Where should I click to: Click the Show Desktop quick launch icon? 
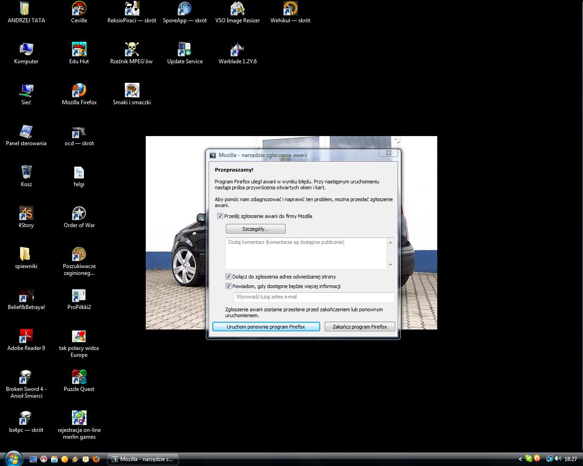(33, 459)
